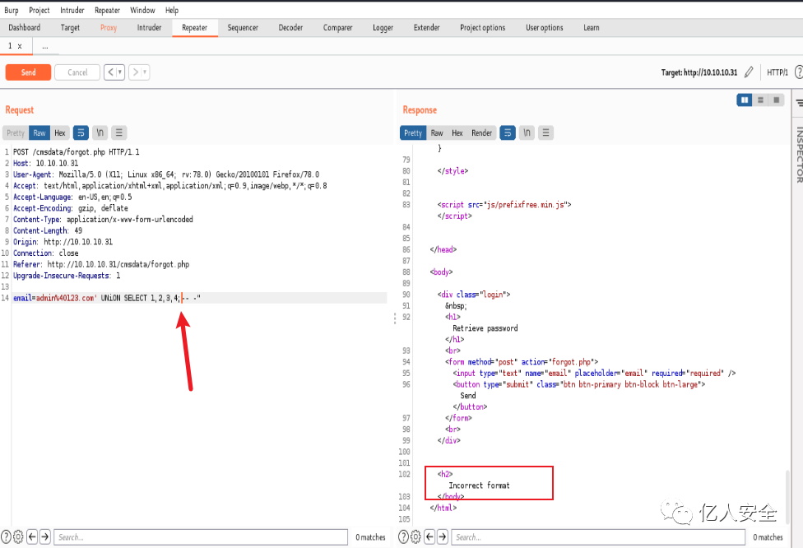The height and width of the screenshot is (548, 803).
Task: Expand the Inspector side panel
Action: 799,155
